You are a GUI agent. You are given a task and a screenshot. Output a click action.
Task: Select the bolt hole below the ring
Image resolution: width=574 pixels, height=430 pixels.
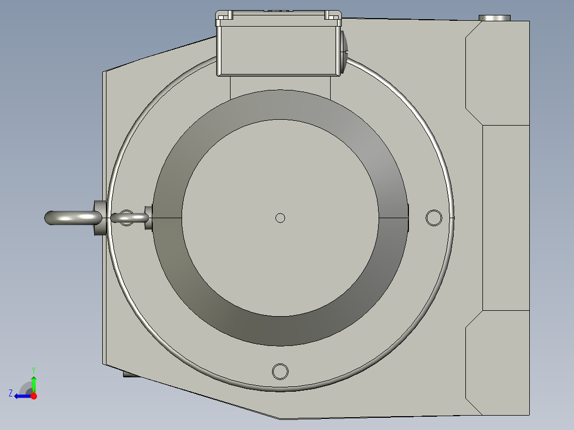[281, 371]
